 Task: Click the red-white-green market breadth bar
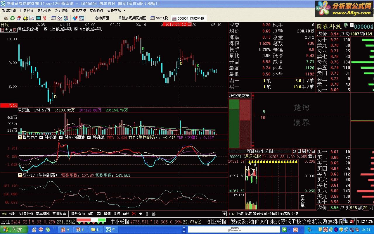click(91, 220)
